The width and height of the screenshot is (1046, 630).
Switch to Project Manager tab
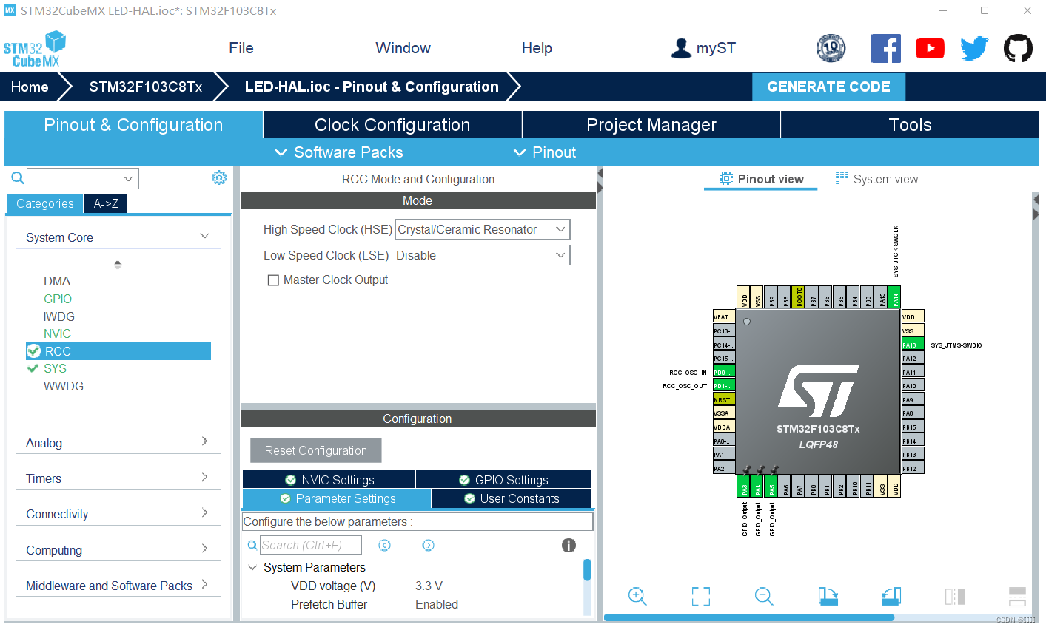click(x=651, y=125)
